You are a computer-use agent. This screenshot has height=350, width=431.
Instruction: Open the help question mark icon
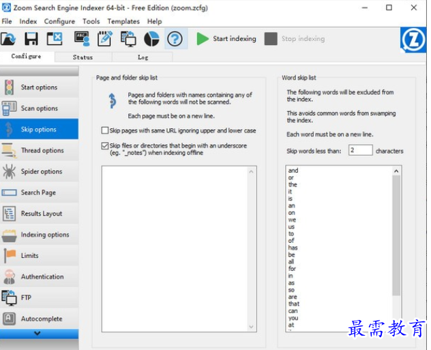tap(175, 39)
